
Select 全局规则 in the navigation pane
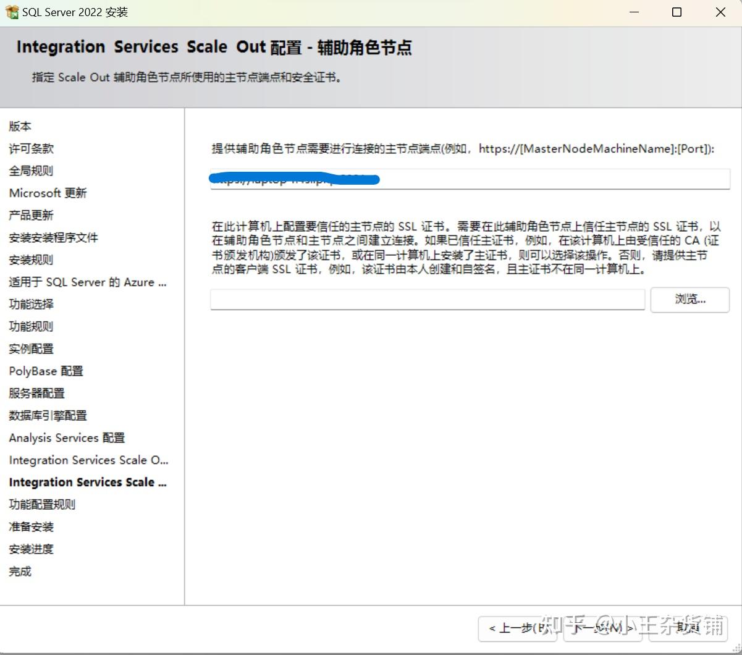tap(31, 171)
